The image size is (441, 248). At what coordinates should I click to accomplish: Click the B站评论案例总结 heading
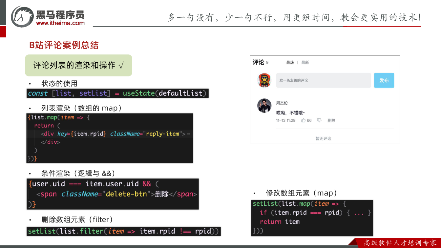tap(64, 45)
